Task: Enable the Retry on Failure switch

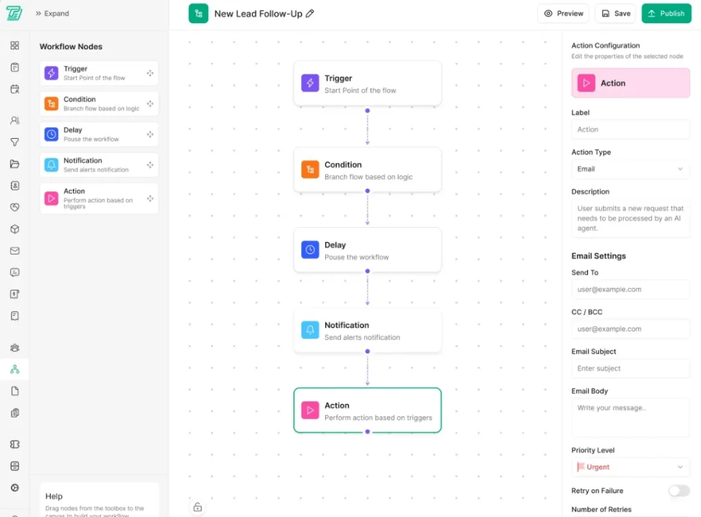Action: coord(678,490)
